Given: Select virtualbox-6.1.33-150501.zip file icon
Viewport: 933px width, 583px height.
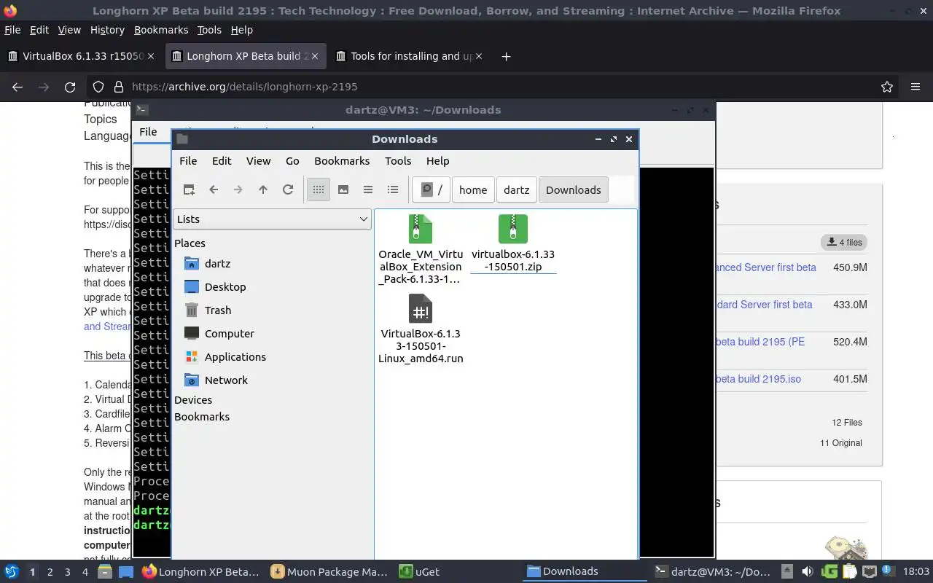Looking at the screenshot, I should tap(513, 229).
